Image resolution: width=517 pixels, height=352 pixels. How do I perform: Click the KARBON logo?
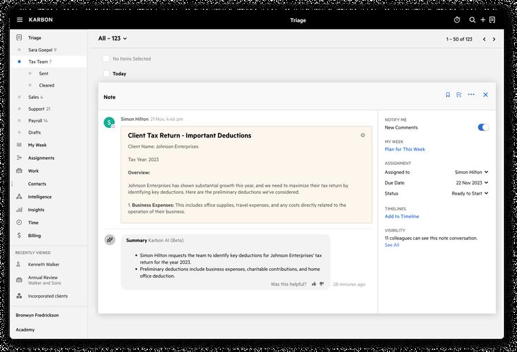(41, 20)
